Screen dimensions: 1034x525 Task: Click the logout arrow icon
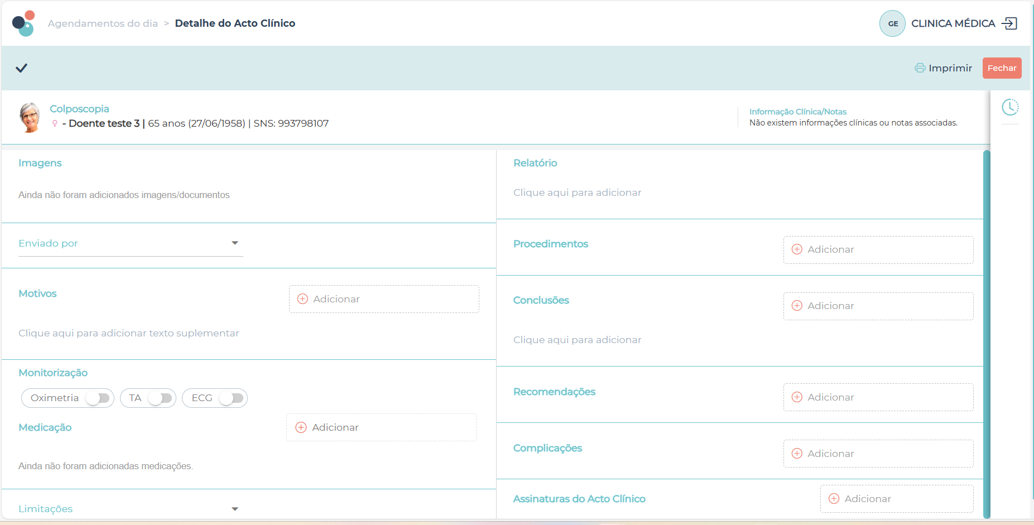(1009, 23)
